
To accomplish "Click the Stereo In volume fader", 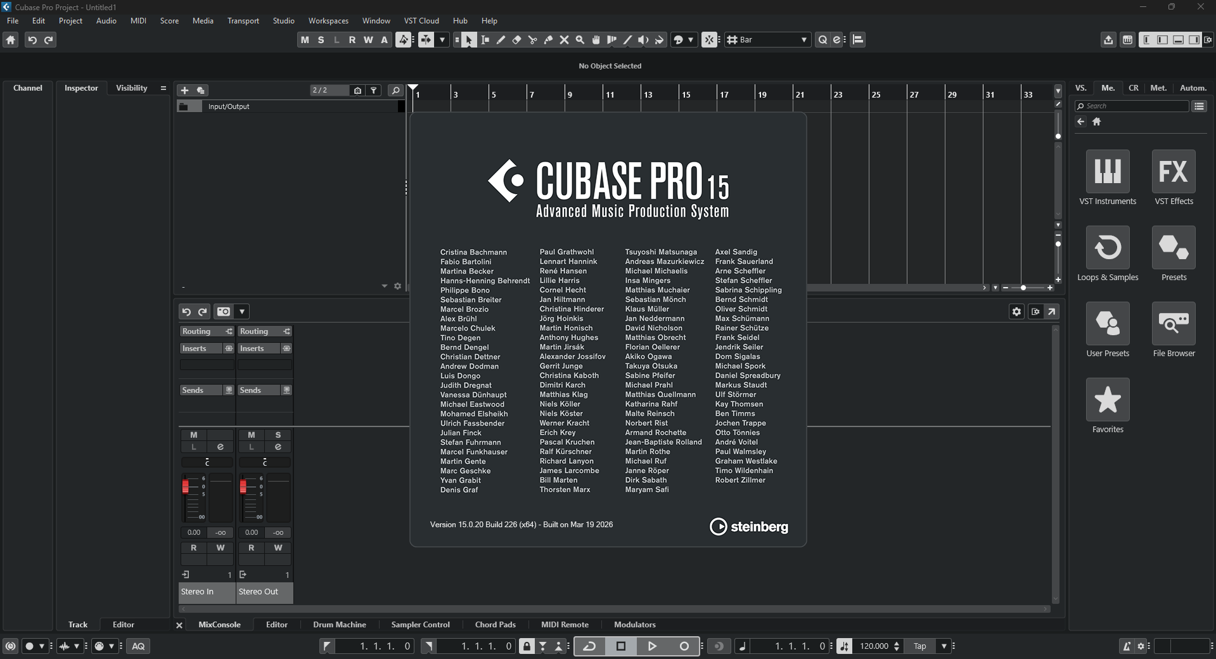I will [186, 487].
